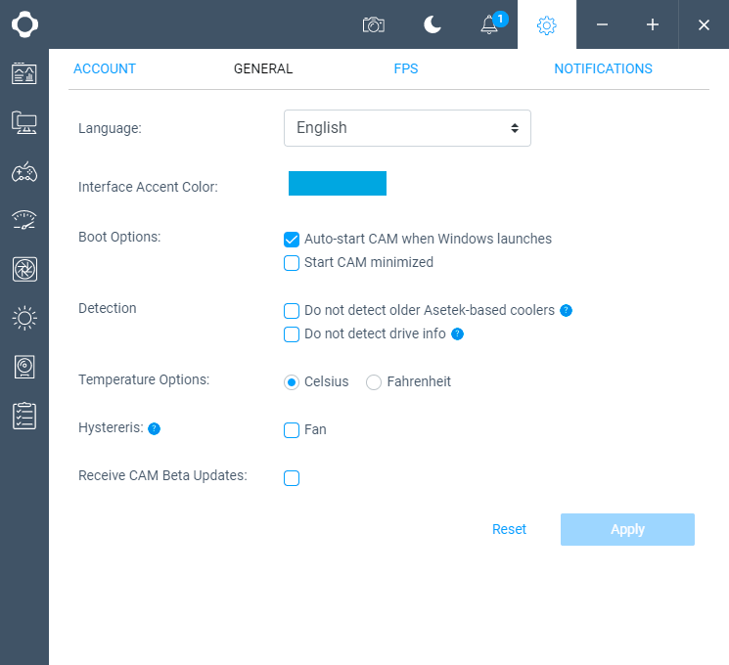Open the notifications bell icon
The height and width of the screenshot is (665, 729).
point(490,25)
